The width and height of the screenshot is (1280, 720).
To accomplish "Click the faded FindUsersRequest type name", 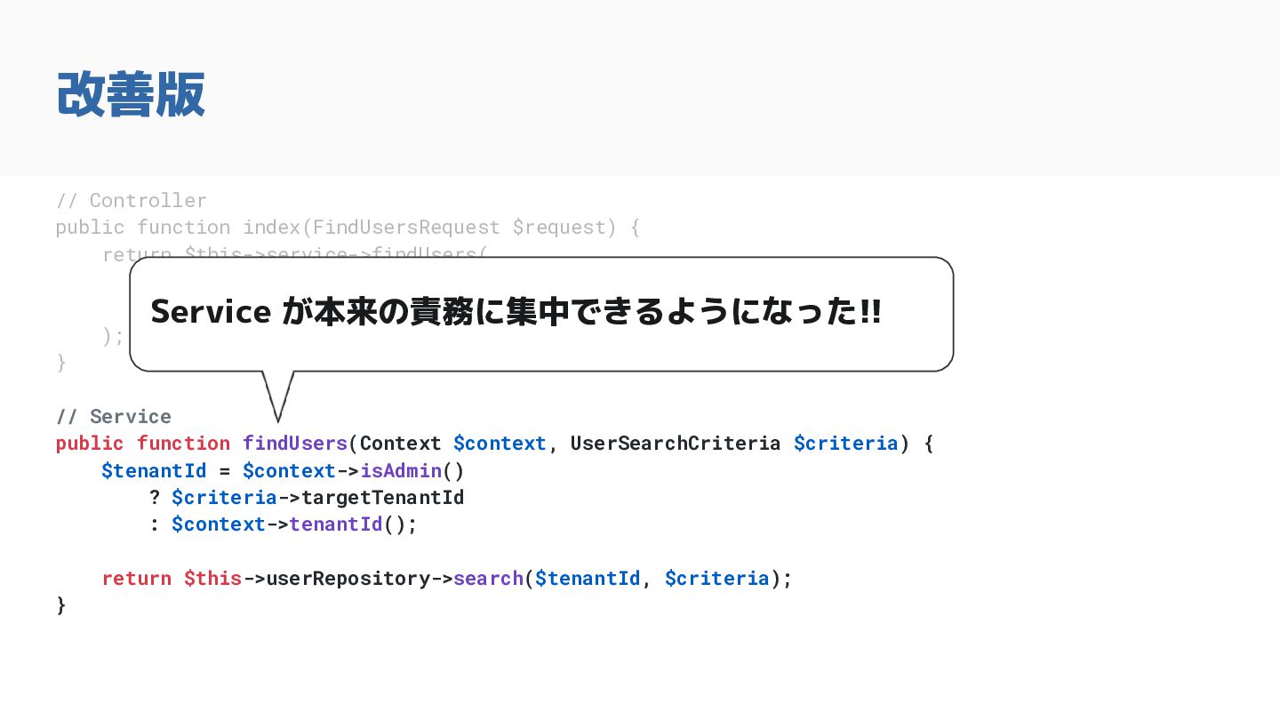I will point(406,228).
